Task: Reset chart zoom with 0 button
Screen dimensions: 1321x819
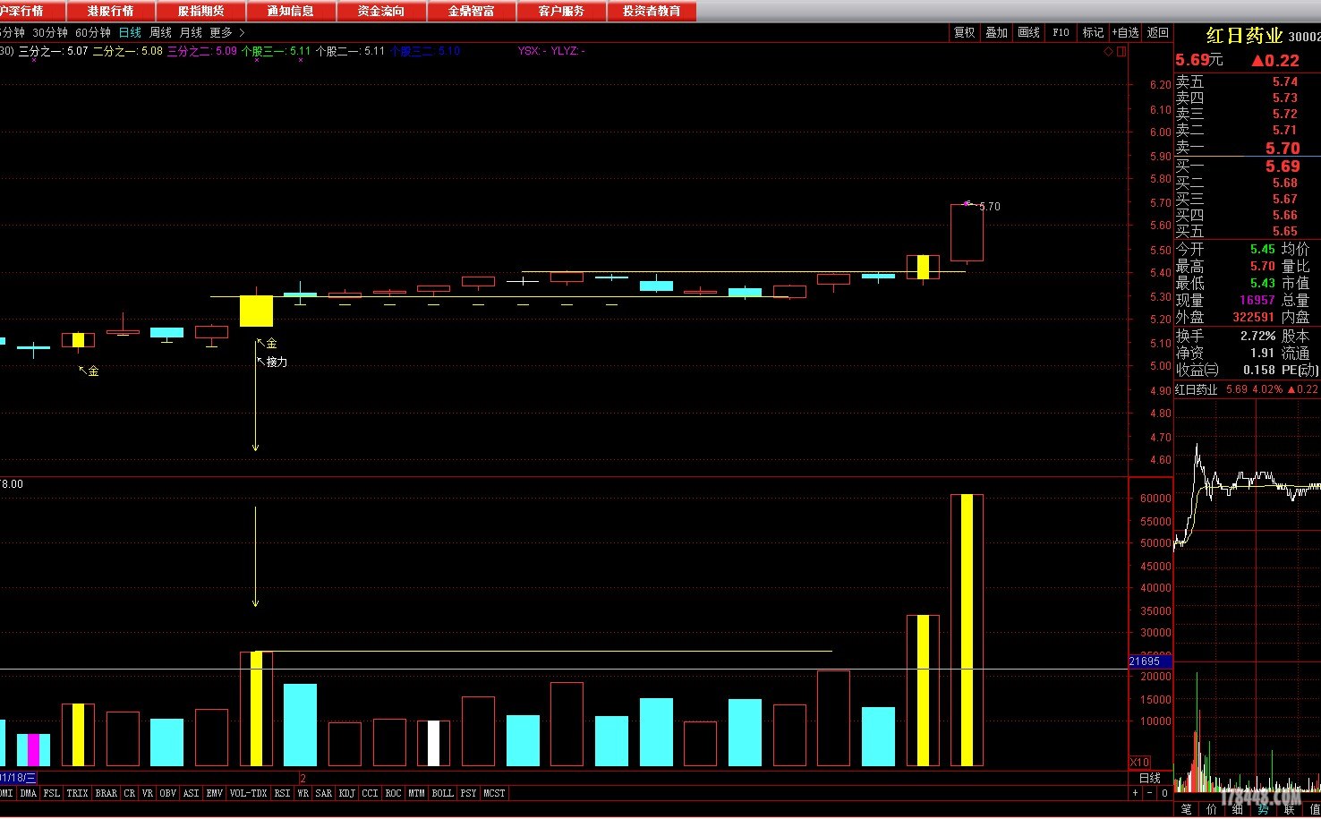Action: tap(1164, 793)
